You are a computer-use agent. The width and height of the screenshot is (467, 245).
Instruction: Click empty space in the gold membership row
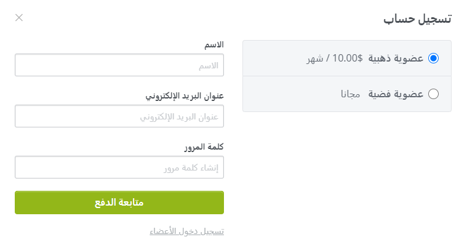point(274,58)
